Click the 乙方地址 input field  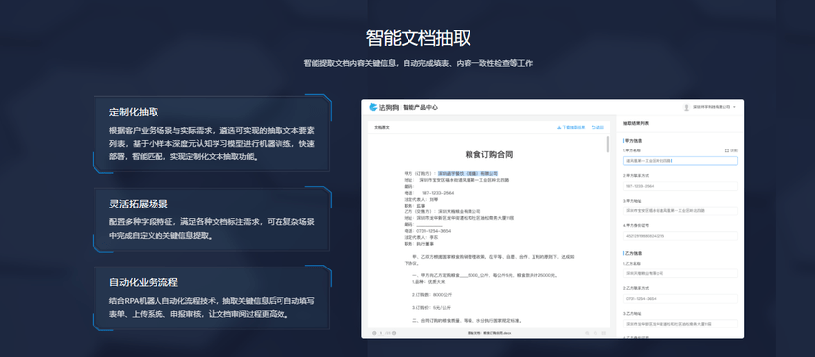680,324
